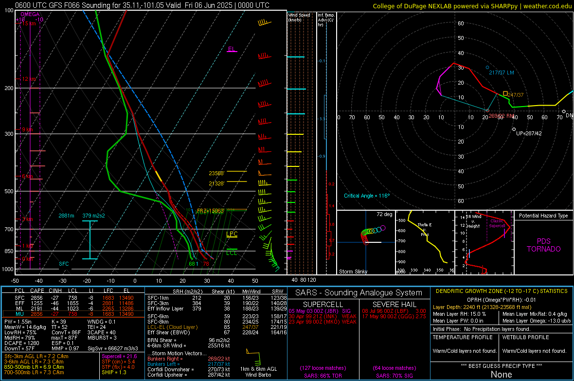Click the Wind Speed (knots) panel header

click(x=299, y=17)
